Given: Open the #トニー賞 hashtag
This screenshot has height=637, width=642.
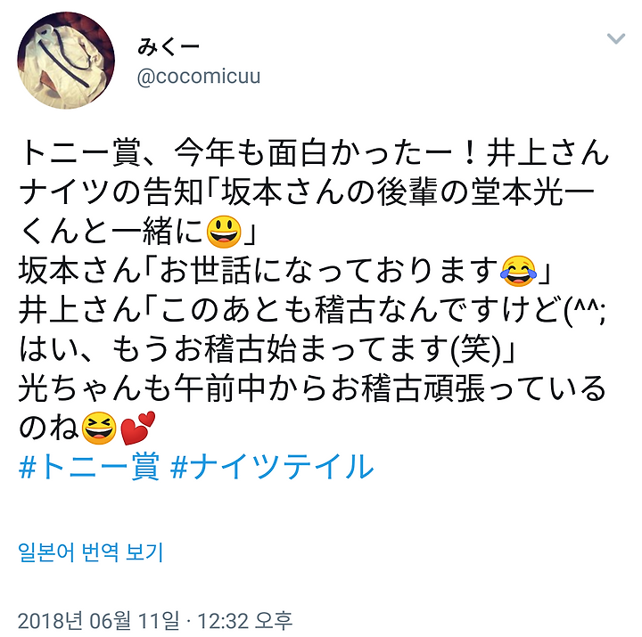Looking at the screenshot, I should pyautogui.click(x=89, y=467).
